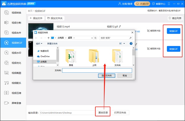Select 此电脑 in the navigation tree
This screenshot has height=121, width=185.
pos(45,61)
